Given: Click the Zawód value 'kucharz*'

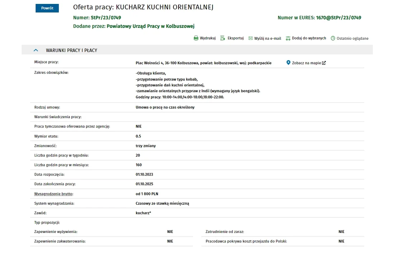Looking at the screenshot, I should 143,213.
